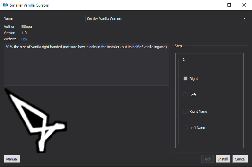
Task: Click the app icon in title bar
Action: [6, 5]
